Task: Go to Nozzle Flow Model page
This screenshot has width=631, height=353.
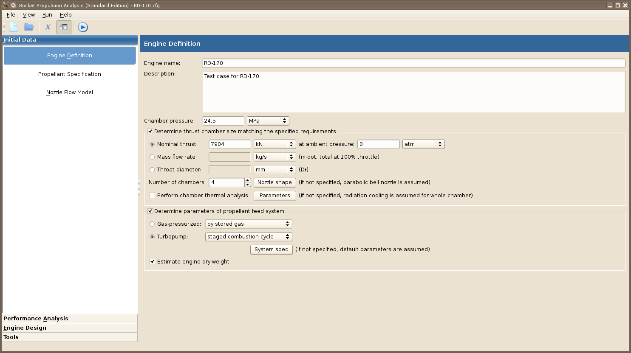Action: (70, 92)
